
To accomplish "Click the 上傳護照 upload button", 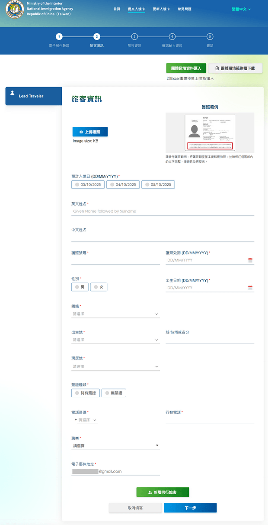I will [x=90, y=132].
